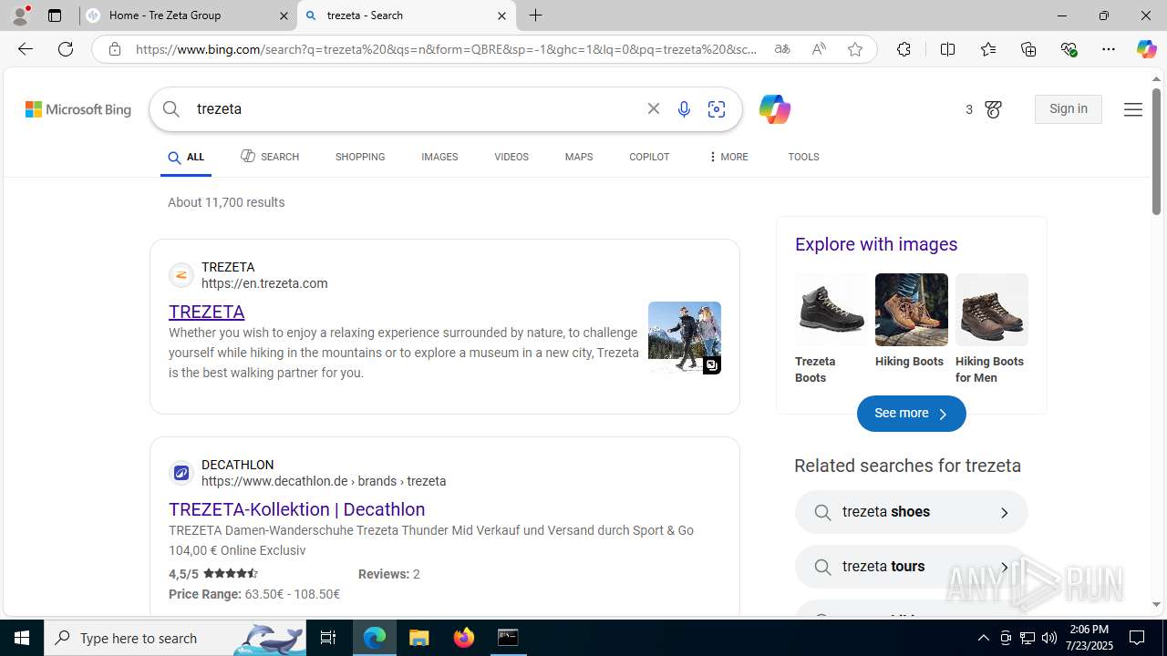
Task: View site information lock icon
Action: (x=115, y=49)
